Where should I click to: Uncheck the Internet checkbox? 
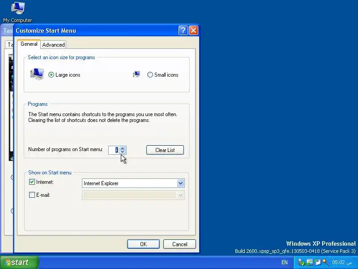(32, 182)
